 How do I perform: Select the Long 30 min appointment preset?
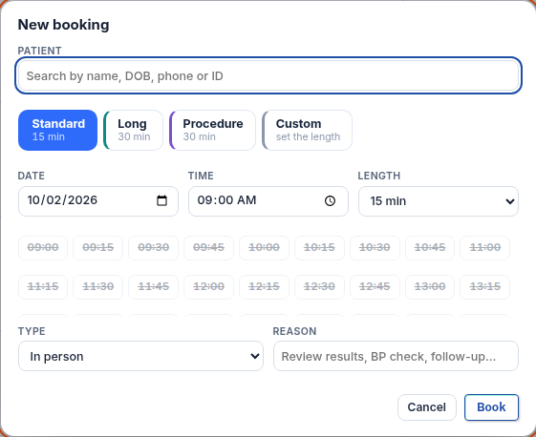click(134, 130)
